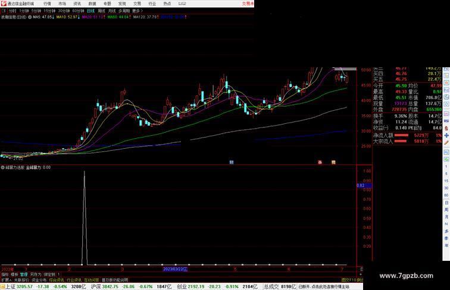Switch chart to 5分钟 period

coord(36,11)
